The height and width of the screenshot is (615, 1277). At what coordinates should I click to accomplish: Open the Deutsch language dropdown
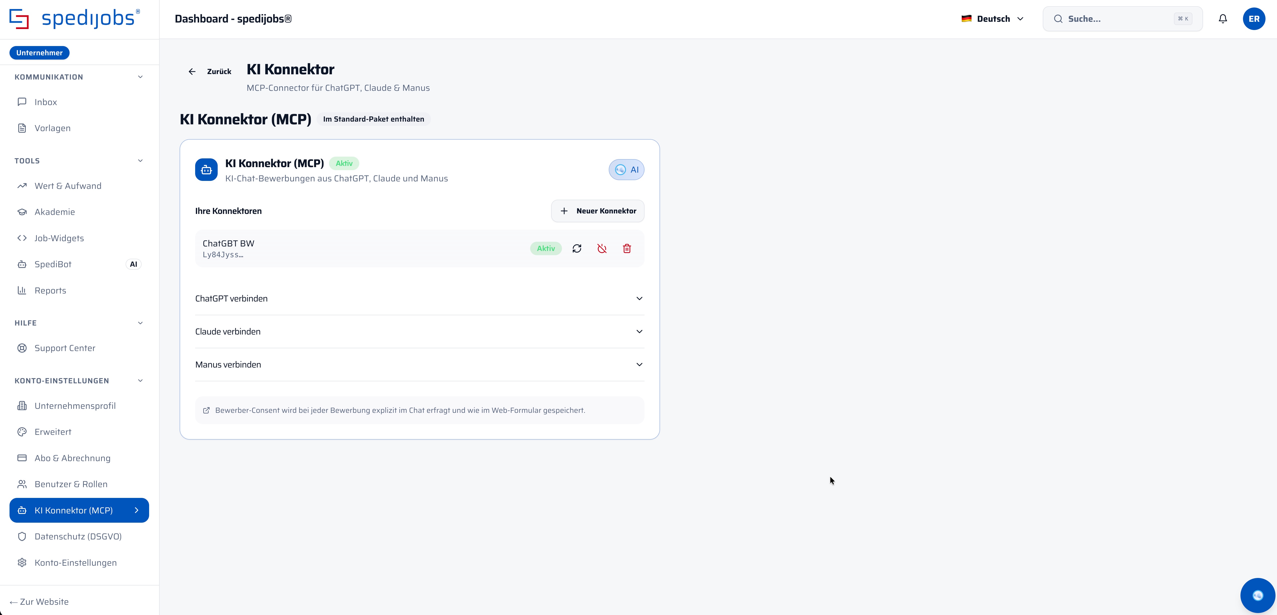click(993, 19)
